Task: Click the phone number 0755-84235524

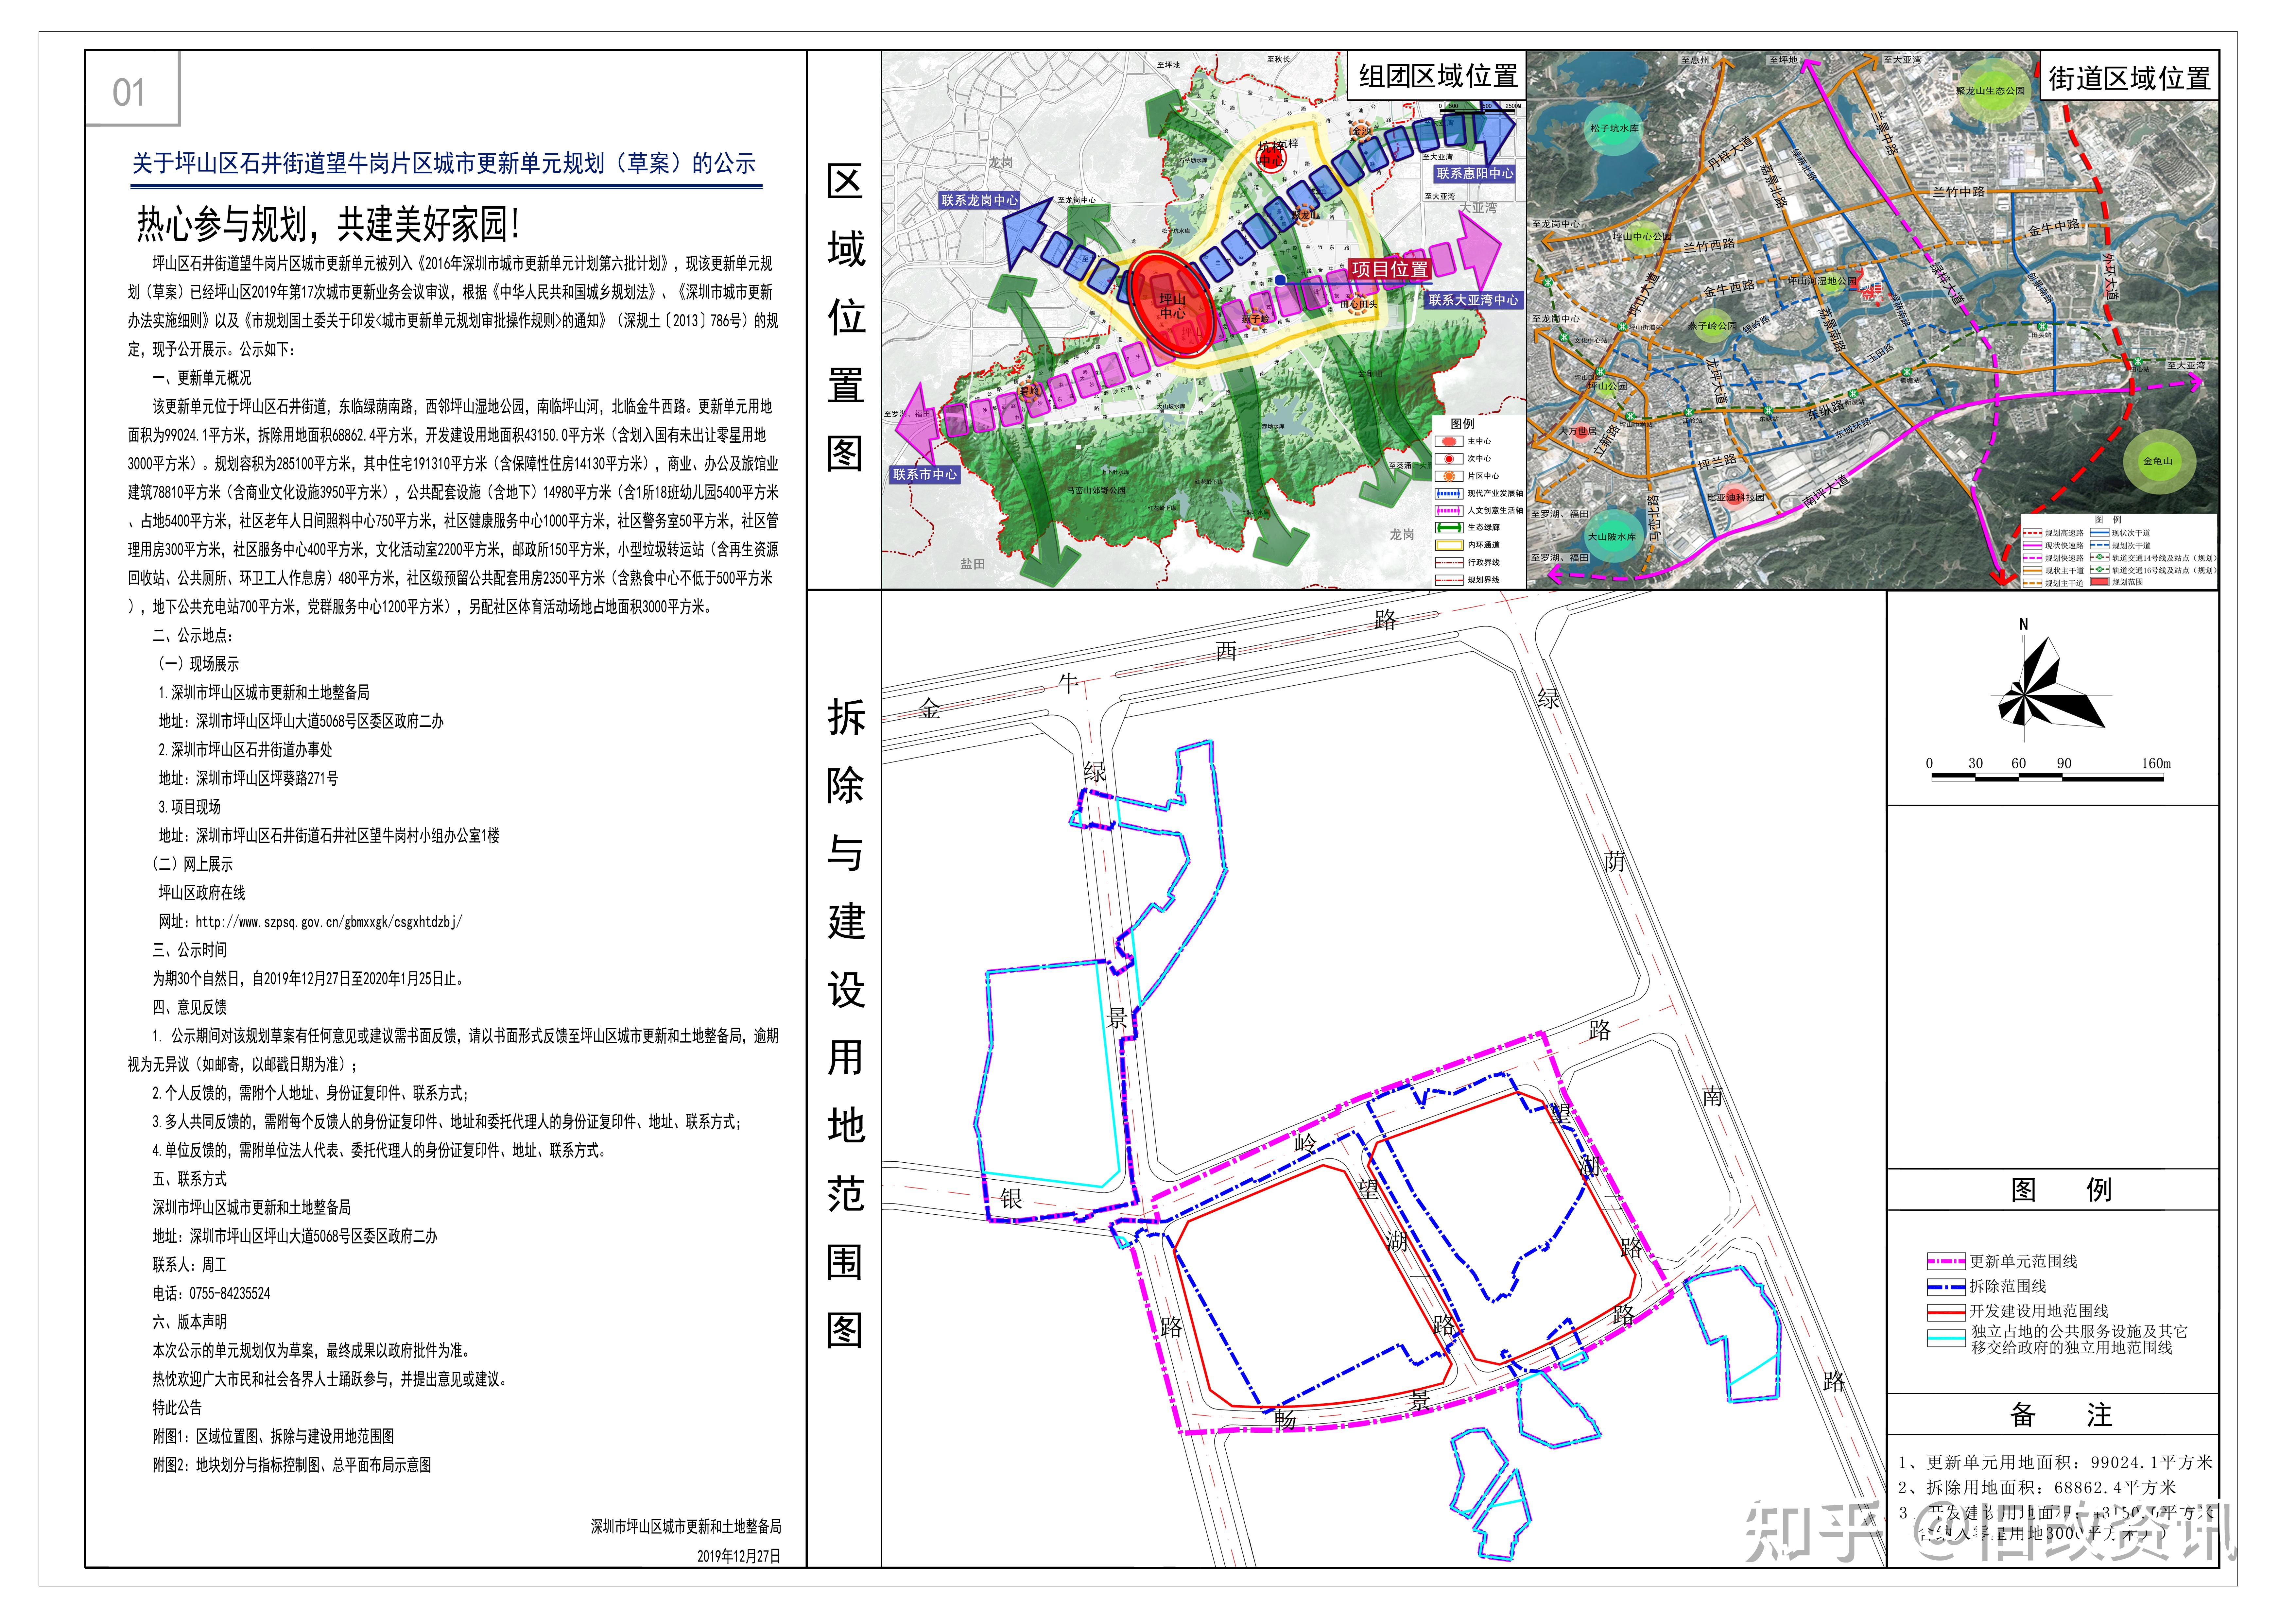Action: pyautogui.click(x=230, y=1293)
